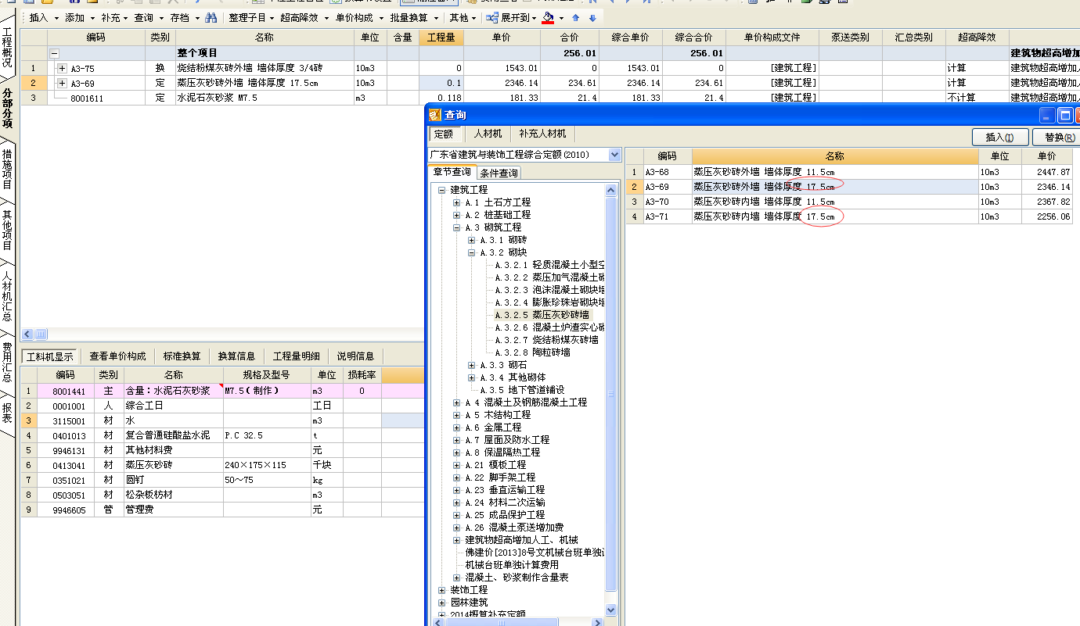Viewport: 1080px width, 626px height.
Task: Expand the A3-69 row in main table
Action: pyautogui.click(x=63, y=83)
